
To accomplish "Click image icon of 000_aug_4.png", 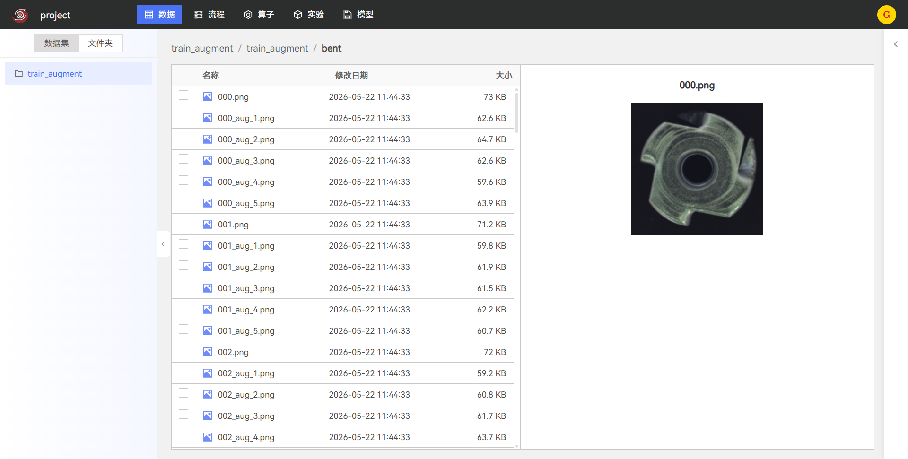I will pyautogui.click(x=208, y=182).
